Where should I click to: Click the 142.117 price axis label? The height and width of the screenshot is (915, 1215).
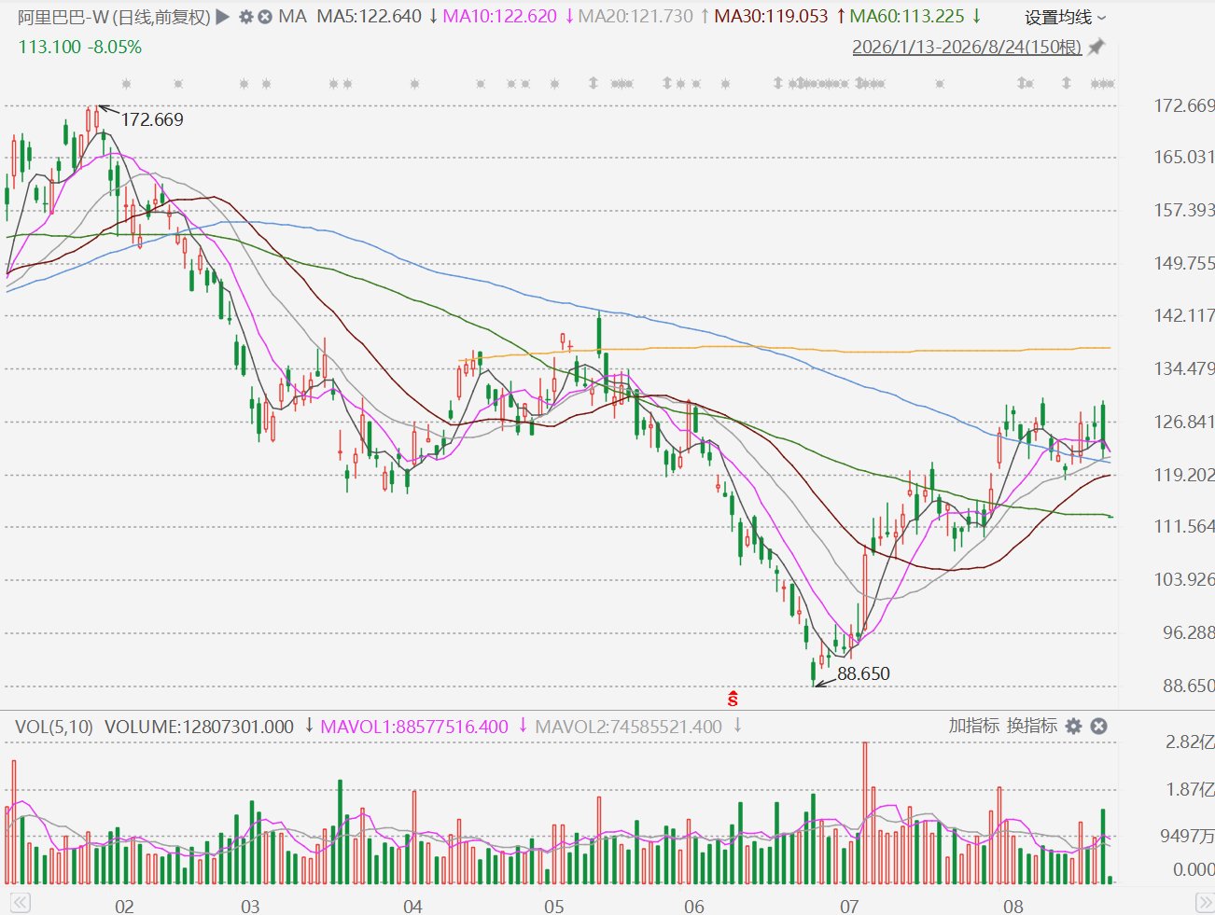point(1184,315)
